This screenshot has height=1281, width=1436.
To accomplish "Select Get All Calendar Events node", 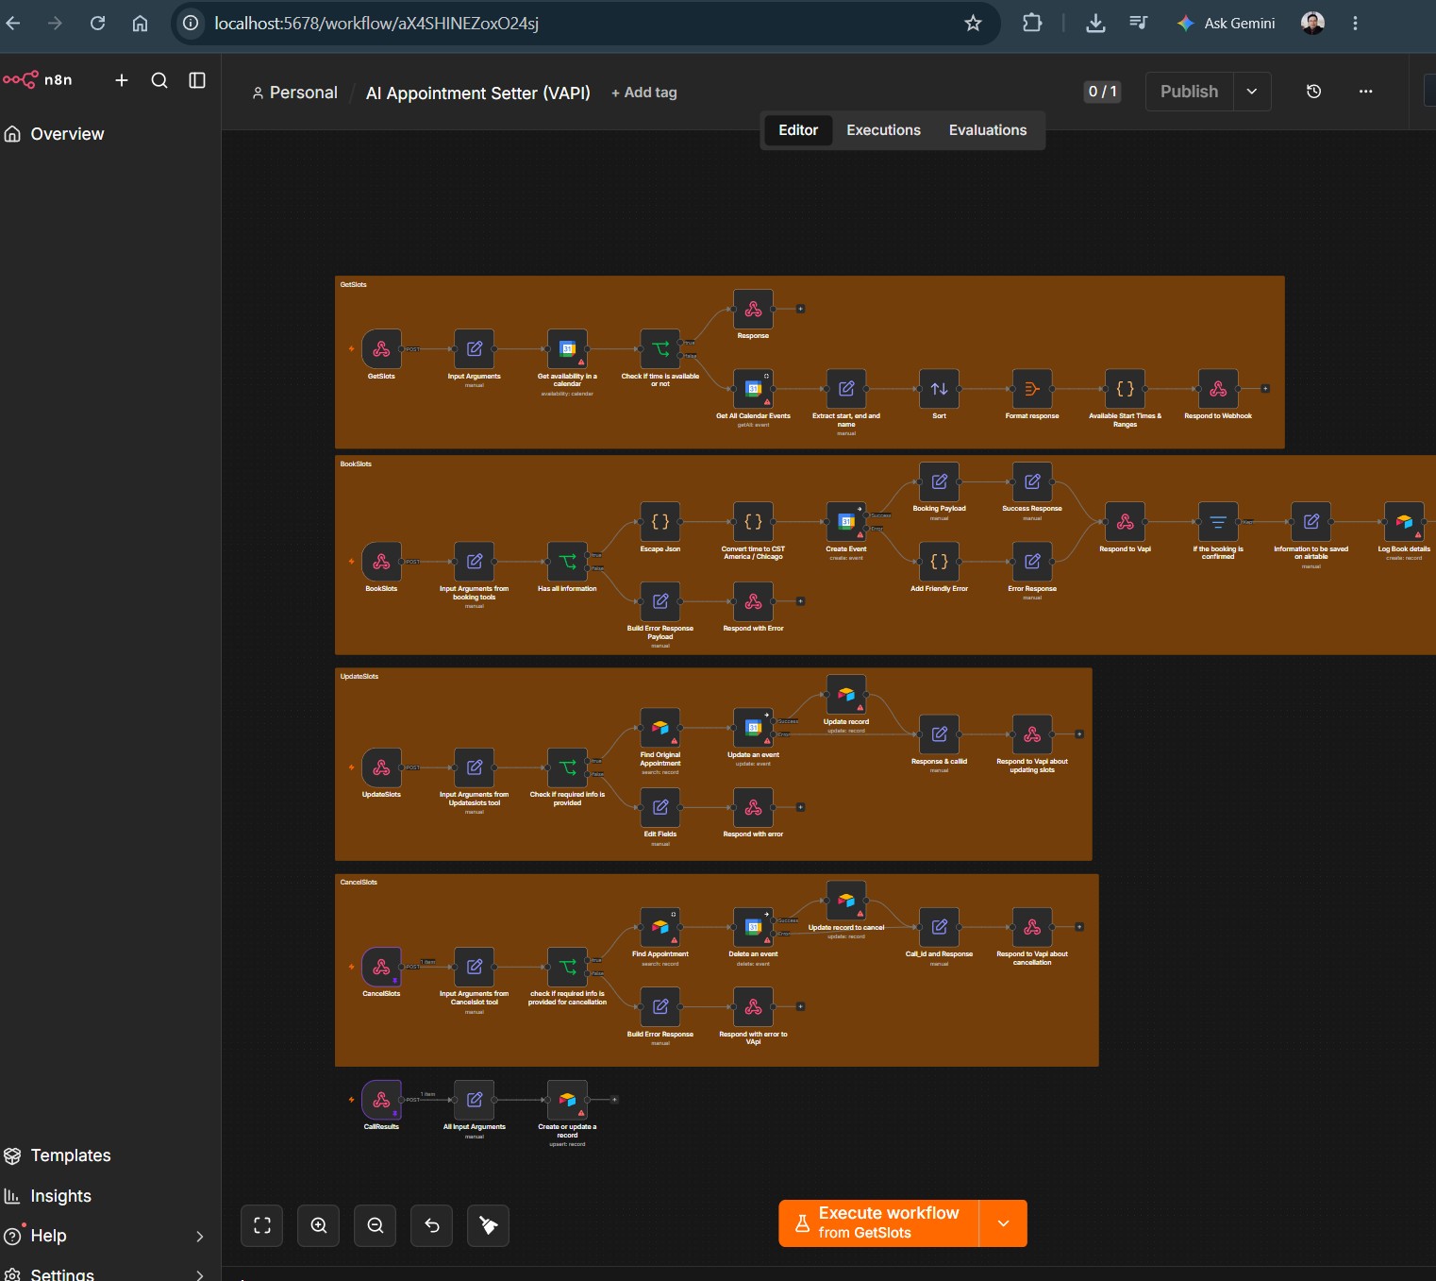I will 753,389.
